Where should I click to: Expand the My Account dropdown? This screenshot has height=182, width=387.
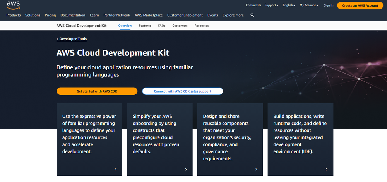pyautogui.click(x=309, y=5)
